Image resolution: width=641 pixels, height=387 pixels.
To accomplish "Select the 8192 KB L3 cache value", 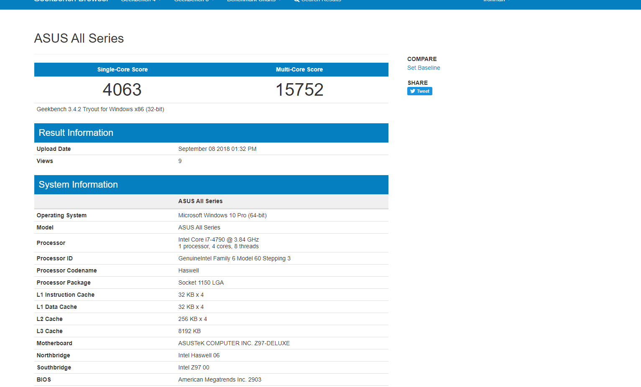I will tap(189, 331).
